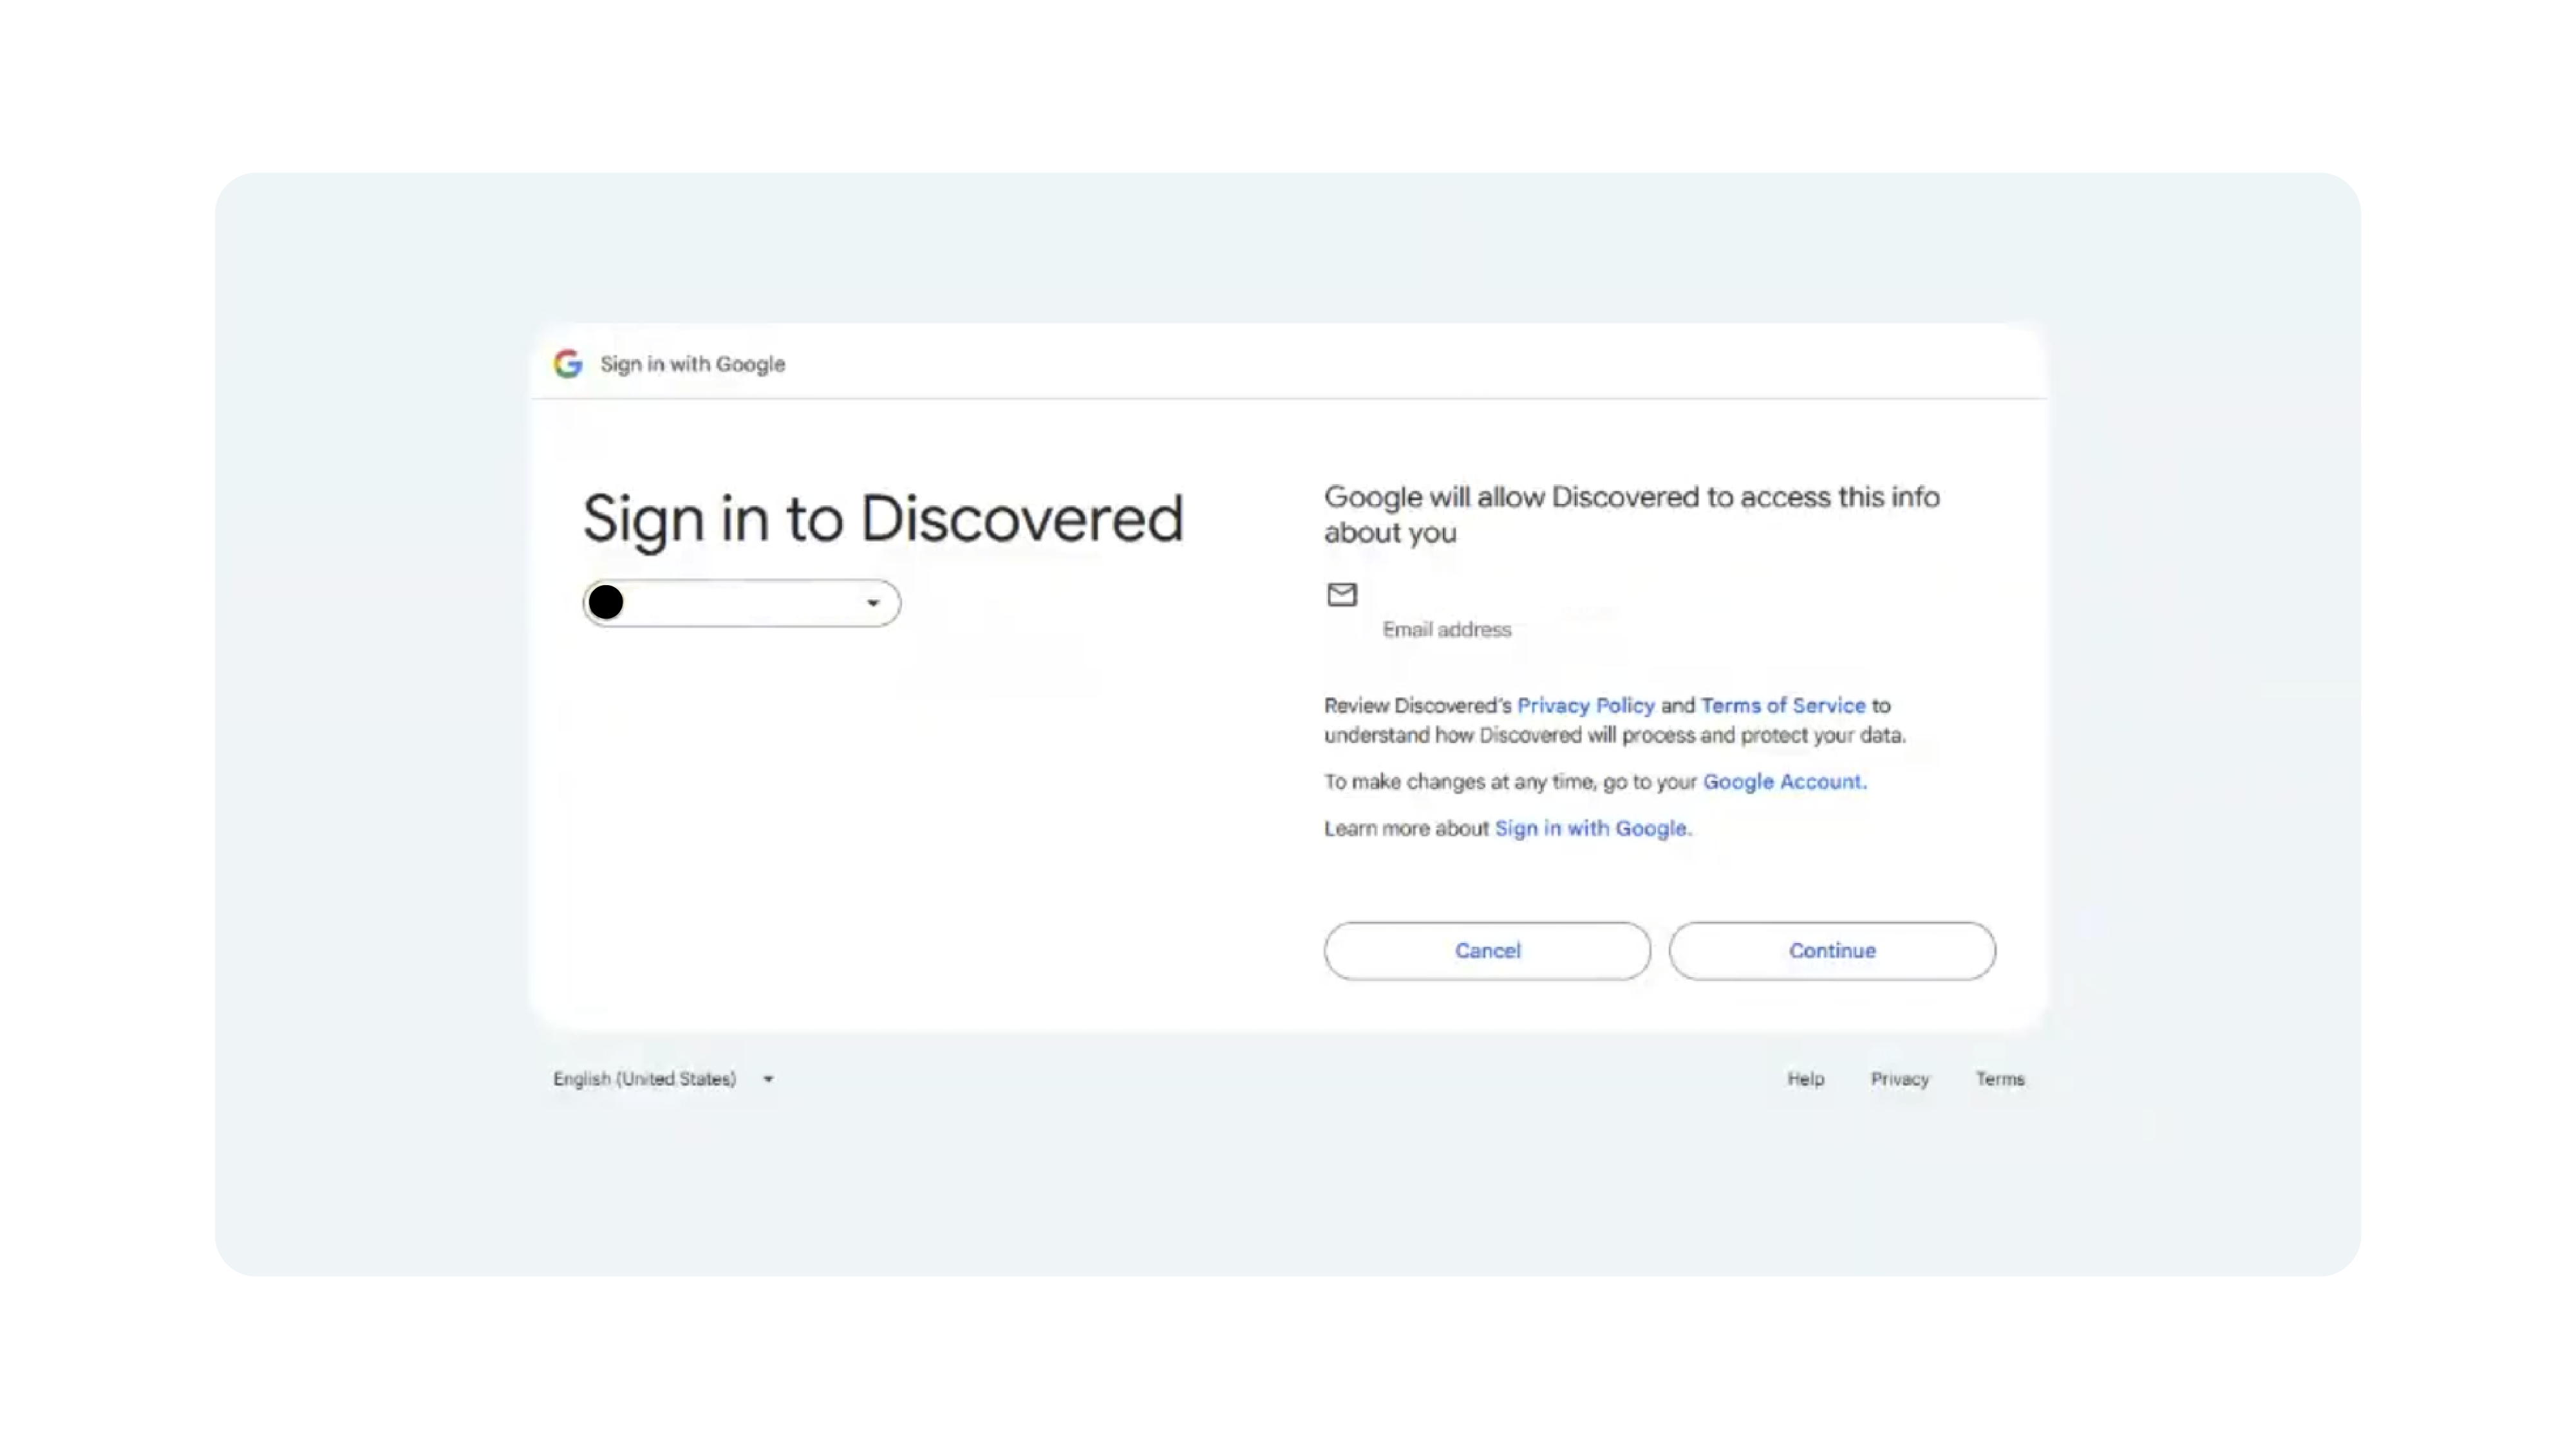Screen dimensions: 2576x1449
Task: Click the access info heading text
Action: [1632, 514]
